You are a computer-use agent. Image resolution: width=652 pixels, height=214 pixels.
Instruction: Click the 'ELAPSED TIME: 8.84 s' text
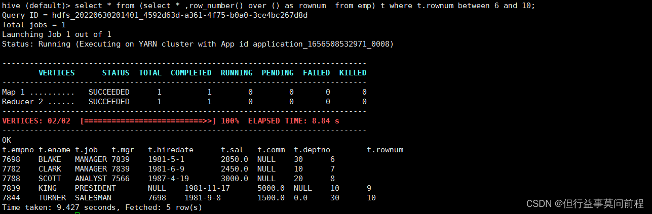(x=294, y=121)
